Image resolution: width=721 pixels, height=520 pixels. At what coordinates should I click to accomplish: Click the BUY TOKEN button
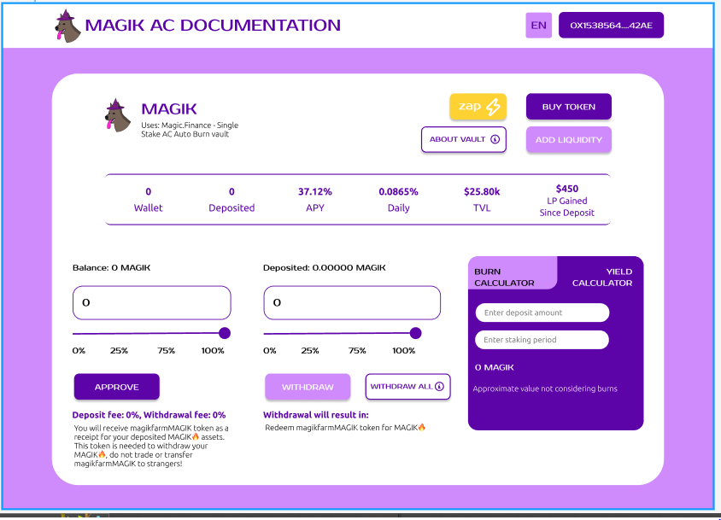[x=568, y=107]
